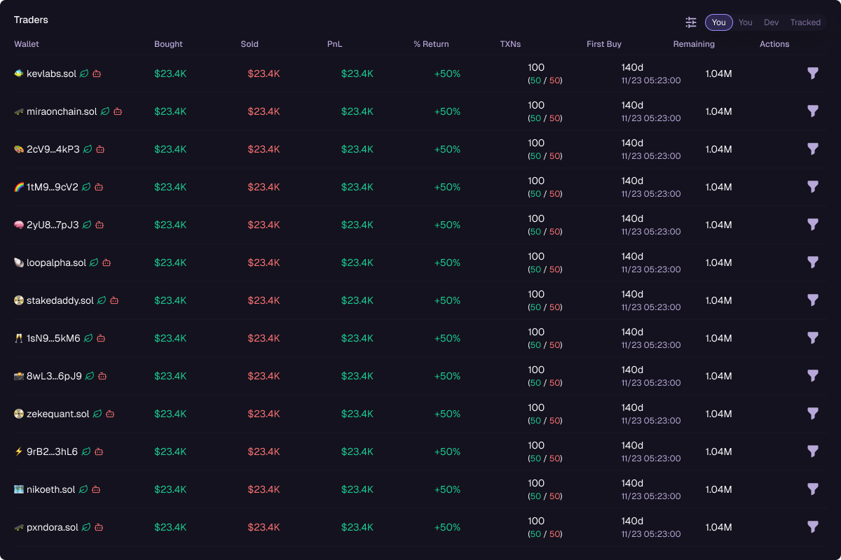Open wallet 1sN9...5kM6

tap(53, 338)
